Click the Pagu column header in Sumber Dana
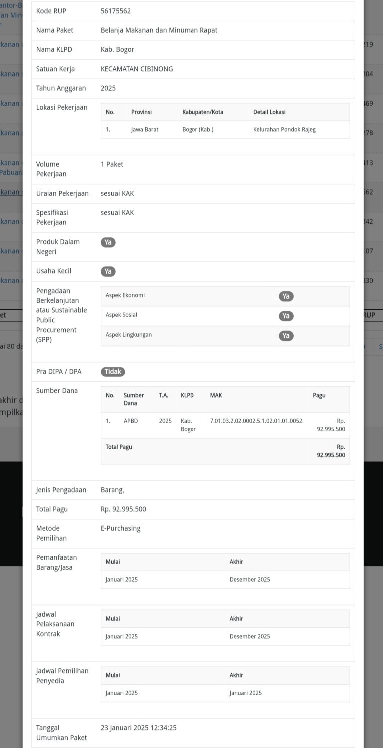The height and width of the screenshot is (748, 383). 319,395
